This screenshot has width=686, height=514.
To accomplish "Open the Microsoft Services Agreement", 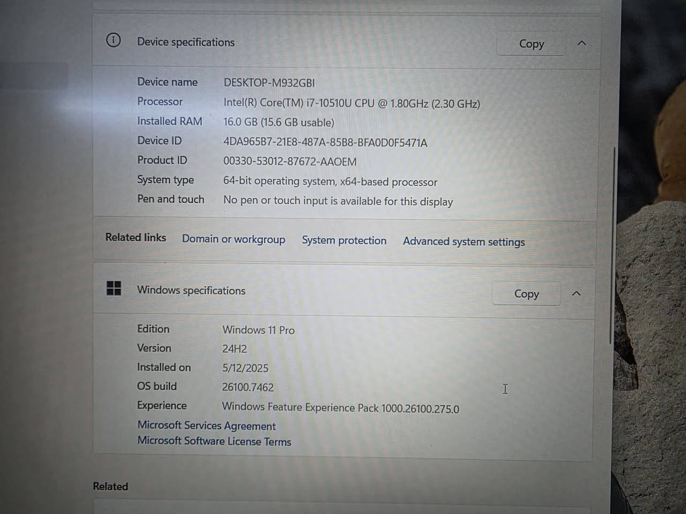I will pyautogui.click(x=206, y=426).
